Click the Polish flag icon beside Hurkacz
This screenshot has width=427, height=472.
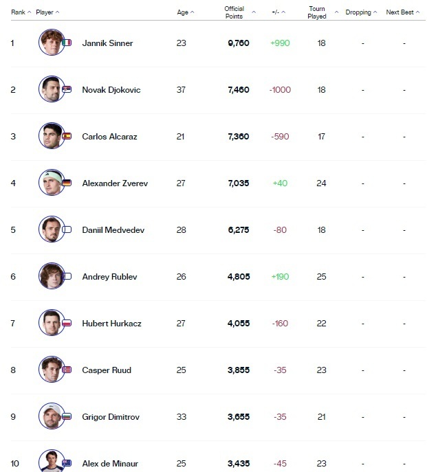[x=67, y=323]
